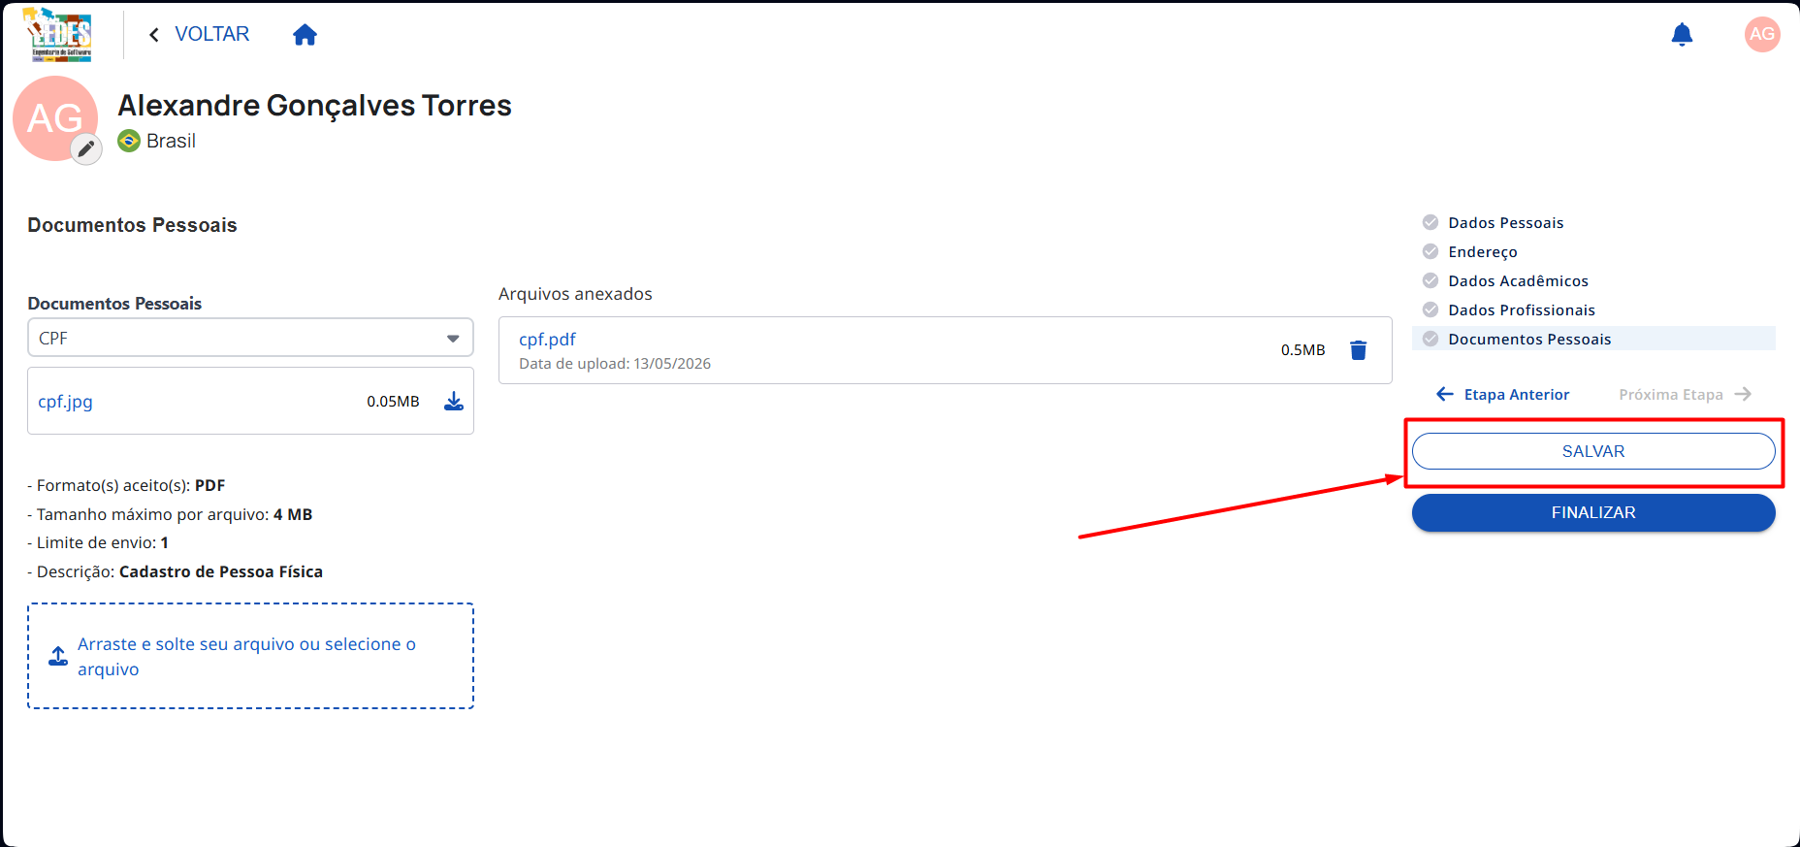Open the cpf.pdf attached file link
The width and height of the screenshot is (1800, 847).
547,340
